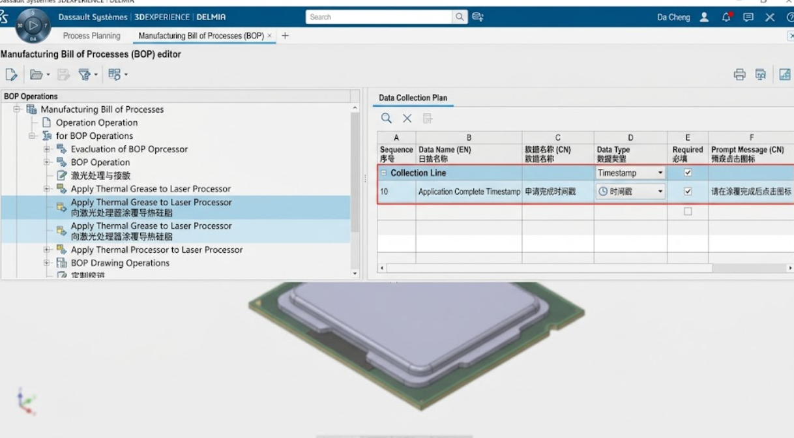Select the Data Collection Plan tab
The image size is (794, 438).
pyautogui.click(x=413, y=98)
